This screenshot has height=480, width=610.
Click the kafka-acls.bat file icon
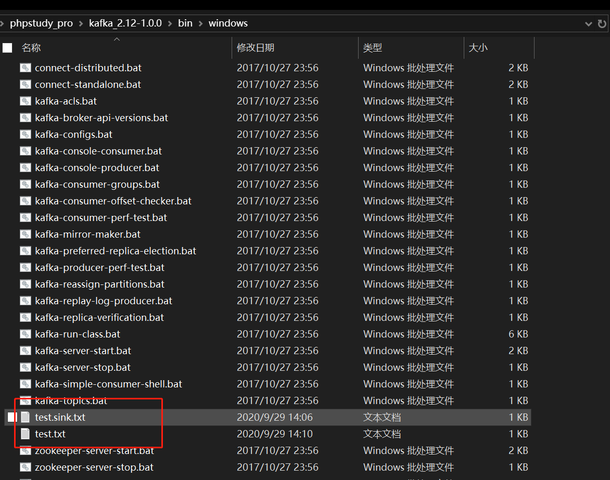coord(26,101)
